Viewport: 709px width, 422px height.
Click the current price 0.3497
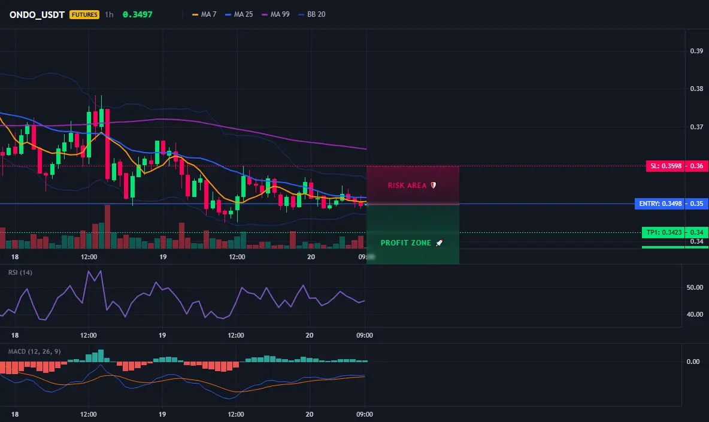[138, 14]
